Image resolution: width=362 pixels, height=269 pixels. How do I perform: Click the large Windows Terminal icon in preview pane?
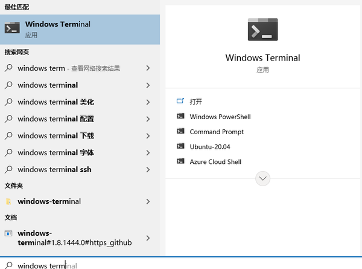pos(262,30)
